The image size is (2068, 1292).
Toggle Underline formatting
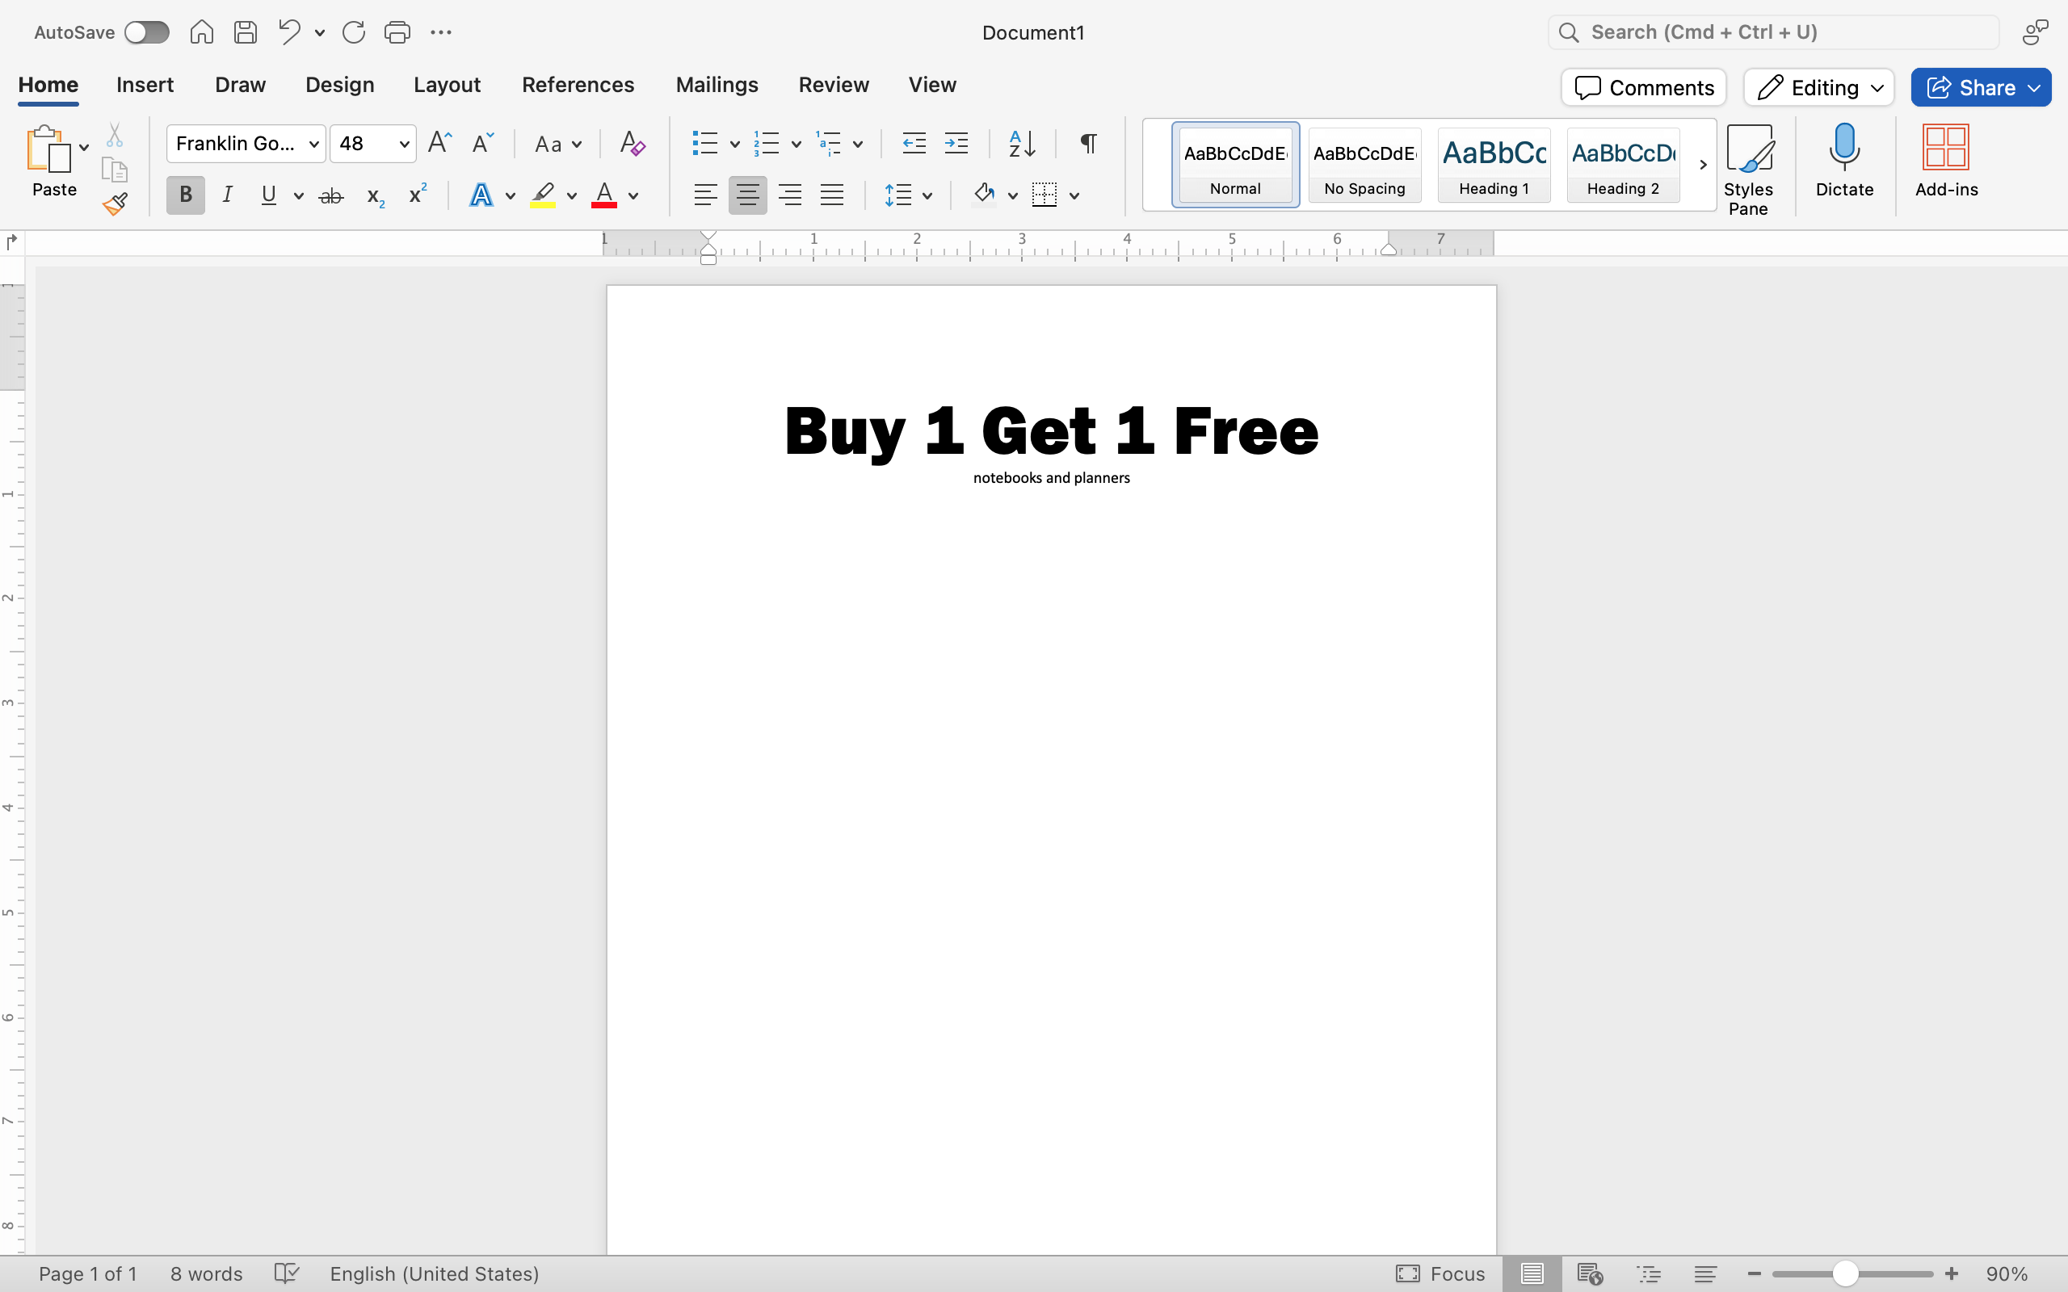269,195
